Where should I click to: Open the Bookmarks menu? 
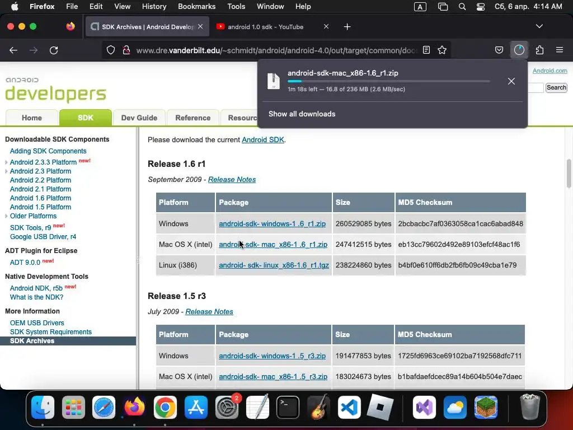(196, 7)
